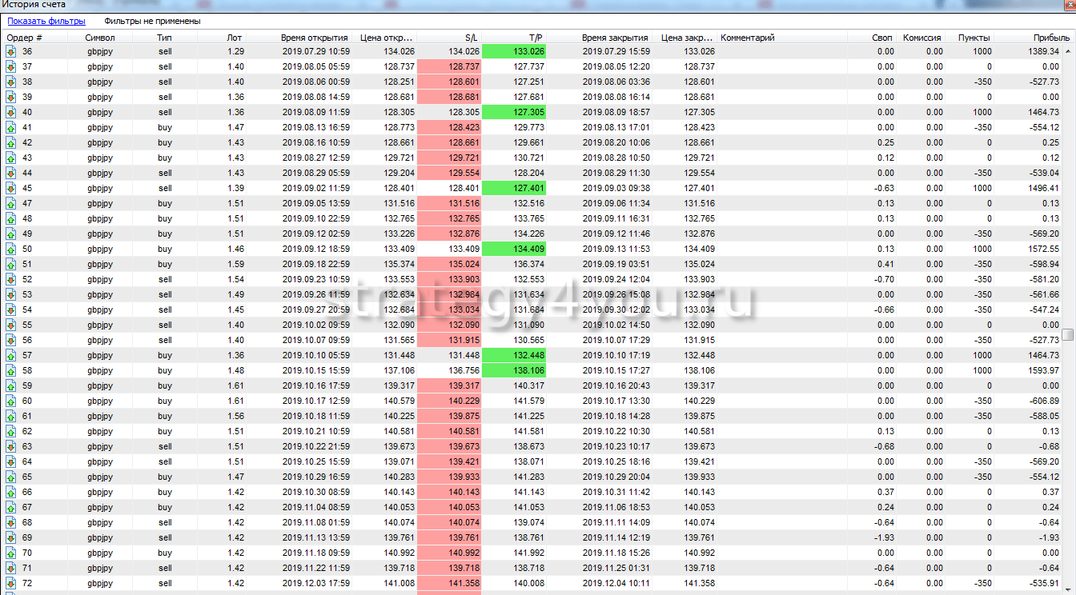Click the Лот column header

pos(234,38)
